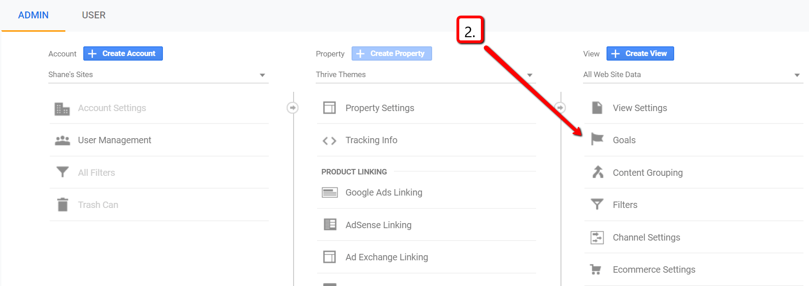
Task: Click the Goals flag icon
Action: click(x=597, y=139)
